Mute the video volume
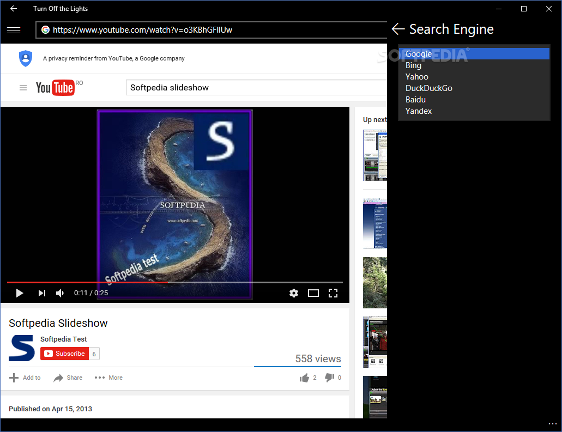 coord(60,293)
